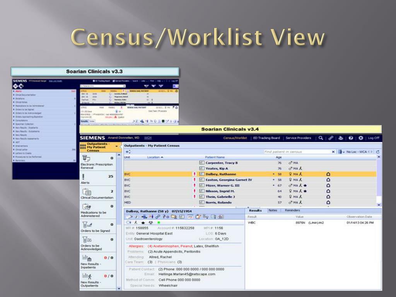The height and width of the screenshot is (297, 396).
Task: Open New Results - Inpatients icon
Action: pyautogui.click(x=87, y=258)
